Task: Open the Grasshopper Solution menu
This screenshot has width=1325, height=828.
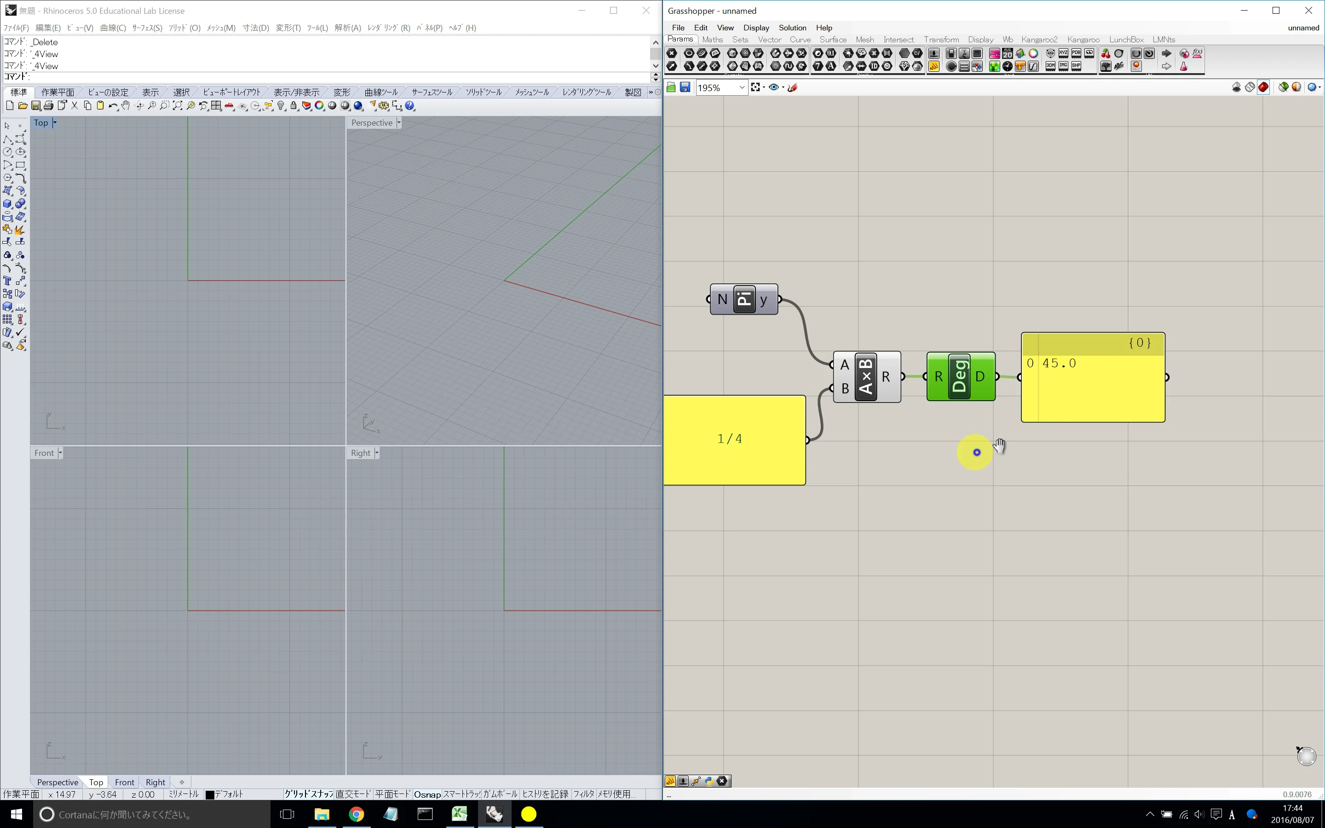Action: point(792,28)
